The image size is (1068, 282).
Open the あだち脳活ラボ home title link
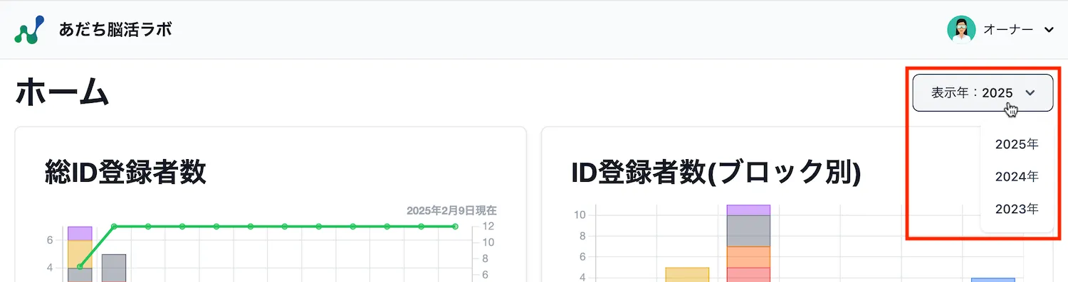[115, 29]
